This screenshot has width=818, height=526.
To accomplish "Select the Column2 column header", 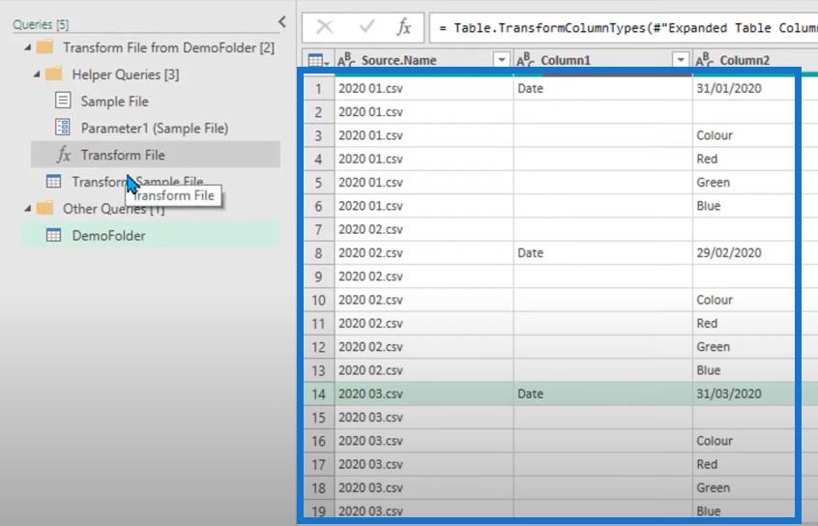I will [745, 61].
